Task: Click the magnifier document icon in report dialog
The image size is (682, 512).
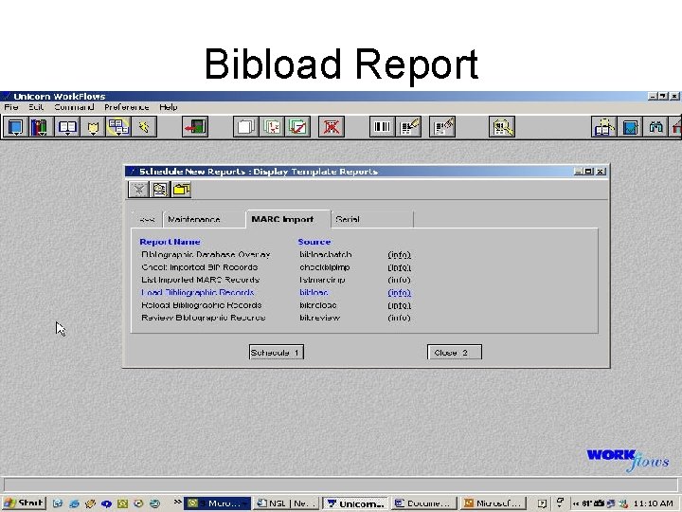Action: pyautogui.click(x=160, y=190)
